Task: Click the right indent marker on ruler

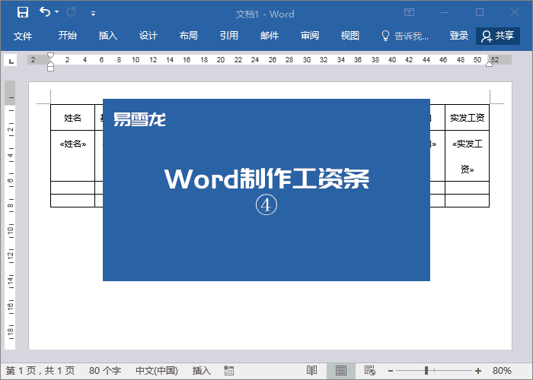Action: tap(489, 64)
